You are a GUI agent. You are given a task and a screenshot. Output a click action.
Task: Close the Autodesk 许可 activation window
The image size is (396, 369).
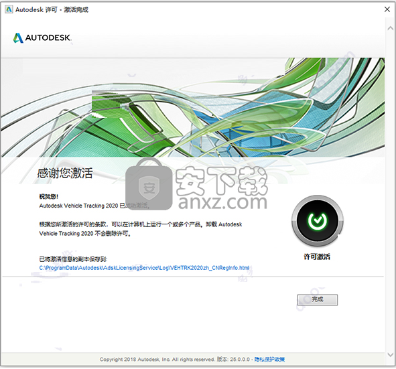point(387,9)
